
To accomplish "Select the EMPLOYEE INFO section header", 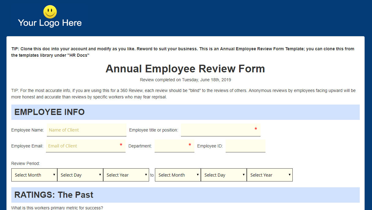I will point(49,112).
